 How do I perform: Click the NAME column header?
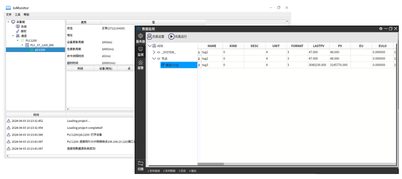click(212, 46)
